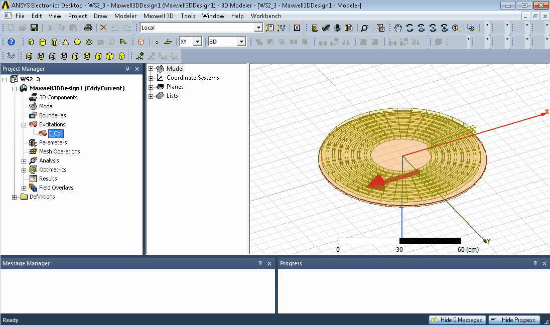550x327 pixels.
Task: Open the Workbench menu
Action: point(266,16)
